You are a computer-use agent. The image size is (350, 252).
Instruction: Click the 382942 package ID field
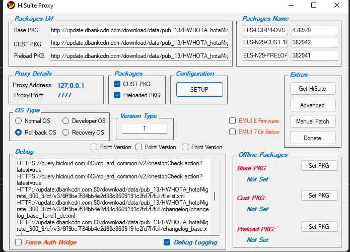point(315,42)
